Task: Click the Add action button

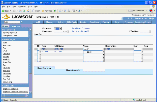Action: [38, 22]
